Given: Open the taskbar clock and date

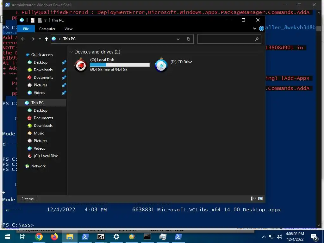Looking at the screenshot, I should pos(295,237).
